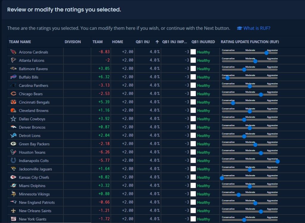This screenshot has width=305, height=223.
Task: Click the Baltimore Ravens team logo
Action: [x=13, y=69]
